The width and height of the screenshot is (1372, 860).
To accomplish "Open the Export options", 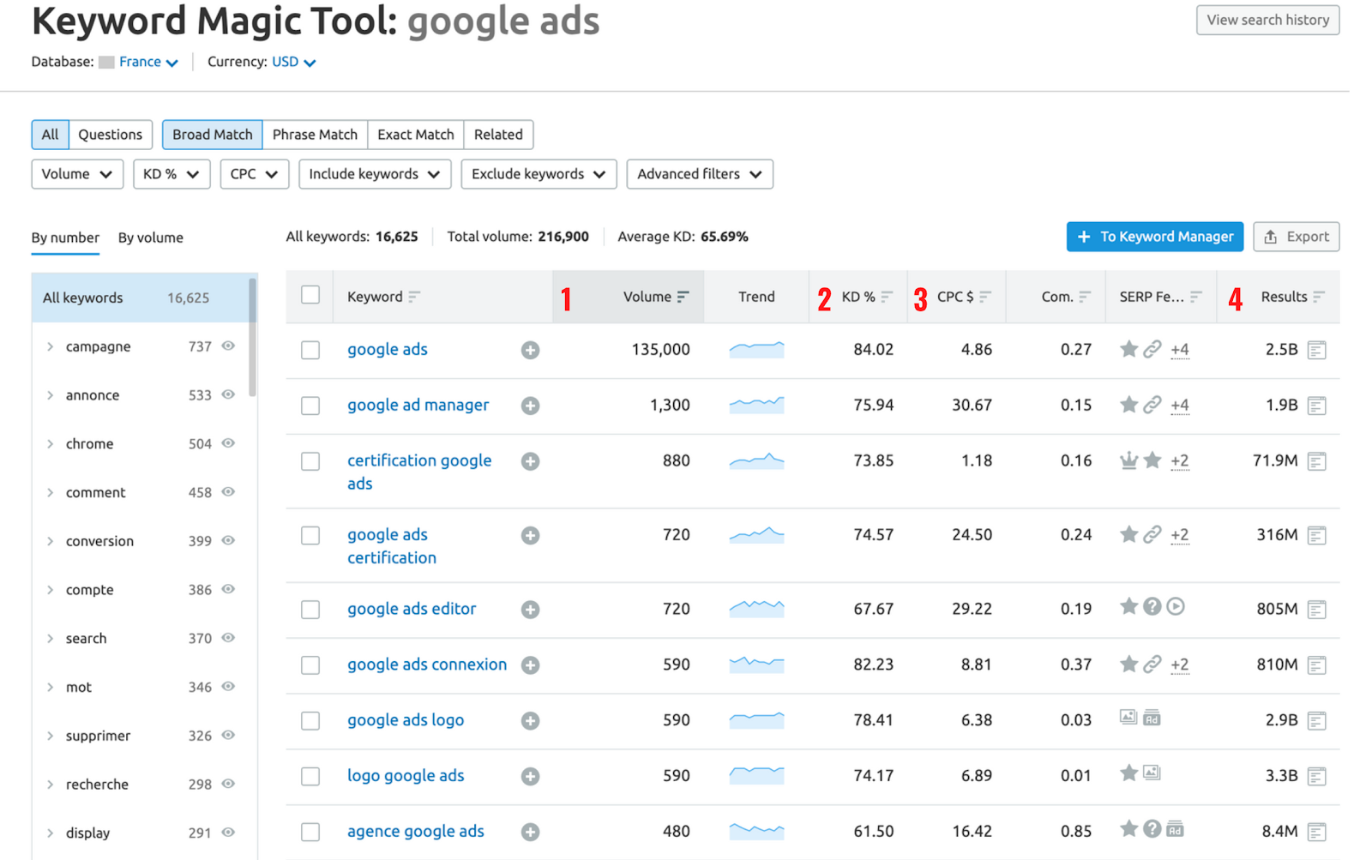I will tap(1296, 237).
